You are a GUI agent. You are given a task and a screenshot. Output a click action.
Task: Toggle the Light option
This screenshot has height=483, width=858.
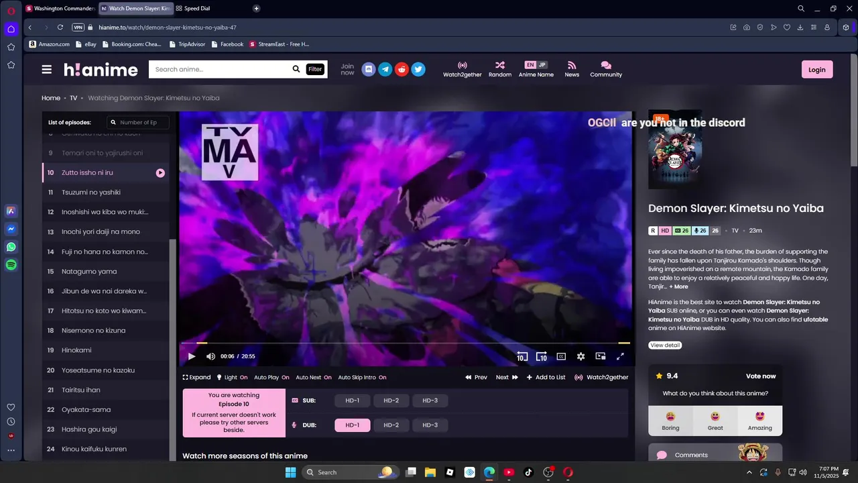(x=232, y=377)
